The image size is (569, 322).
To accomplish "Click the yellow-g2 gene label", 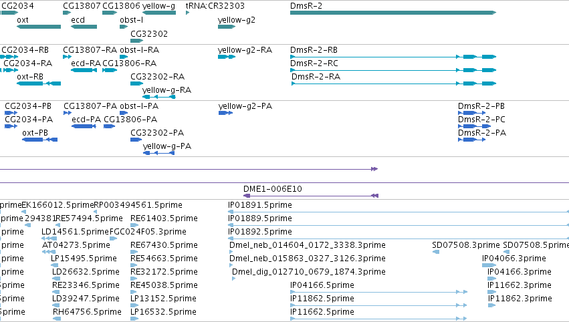I will pos(236,20).
